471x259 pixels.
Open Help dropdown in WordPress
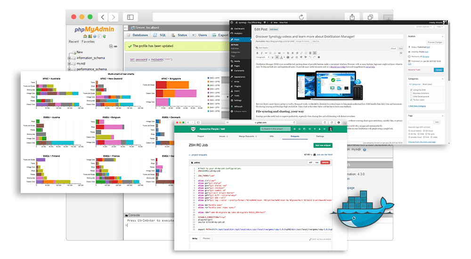click(x=439, y=27)
